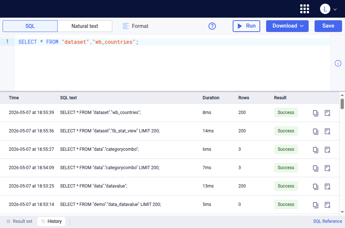Click the history scrollbar up arrow
Viewport: 345px width, 228px height.
pyautogui.click(x=342, y=95)
